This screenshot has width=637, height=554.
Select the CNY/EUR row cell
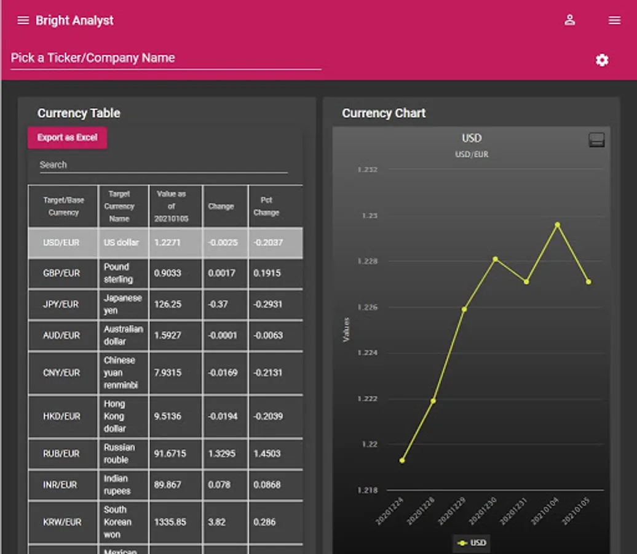pyautogui.click(x=63, y=373)
